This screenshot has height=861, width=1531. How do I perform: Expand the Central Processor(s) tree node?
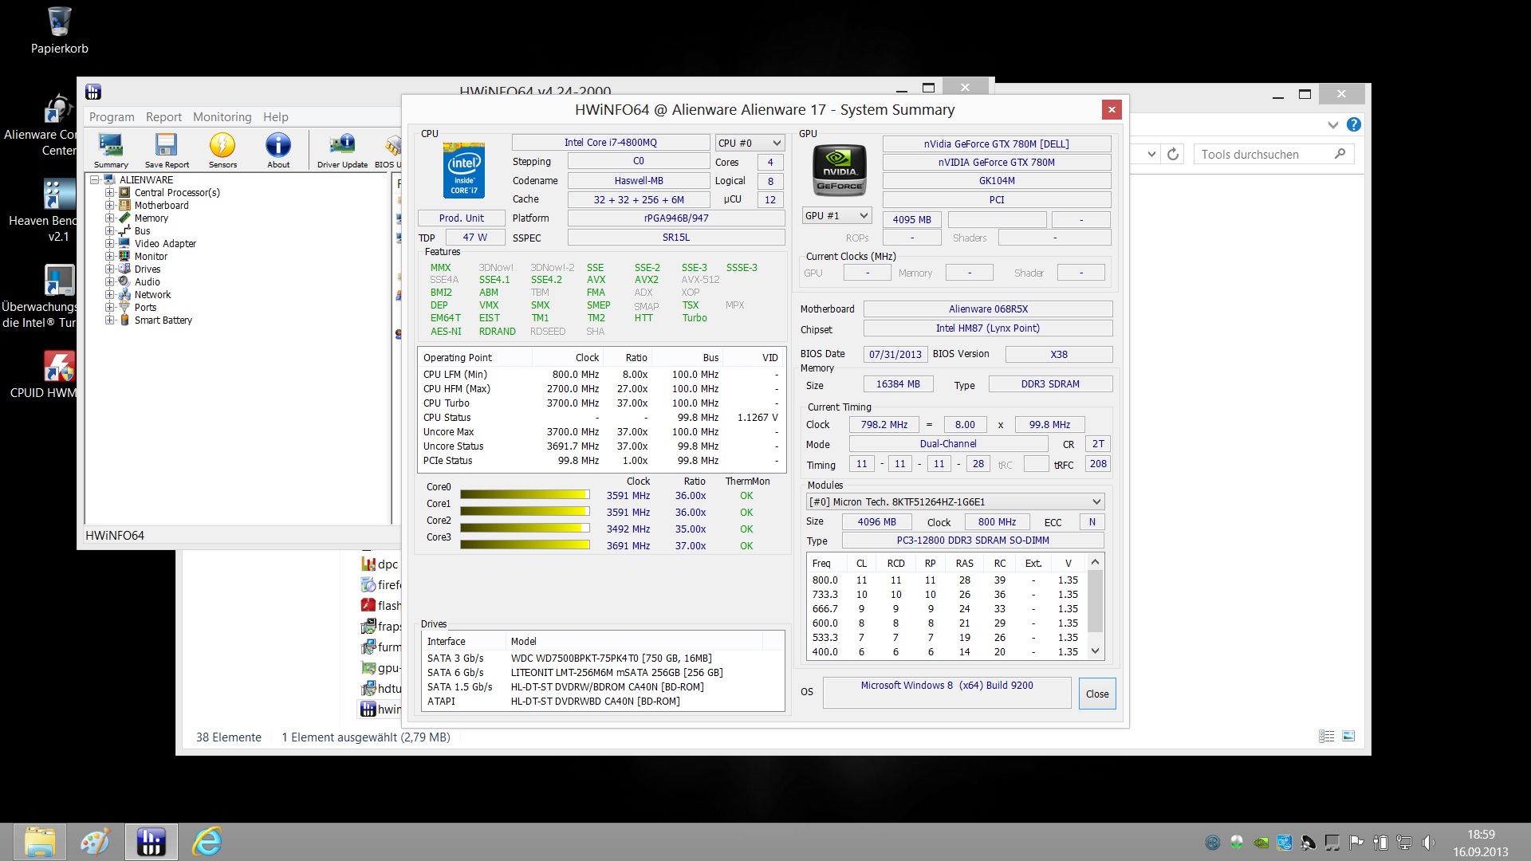click(x=110, y=193)
